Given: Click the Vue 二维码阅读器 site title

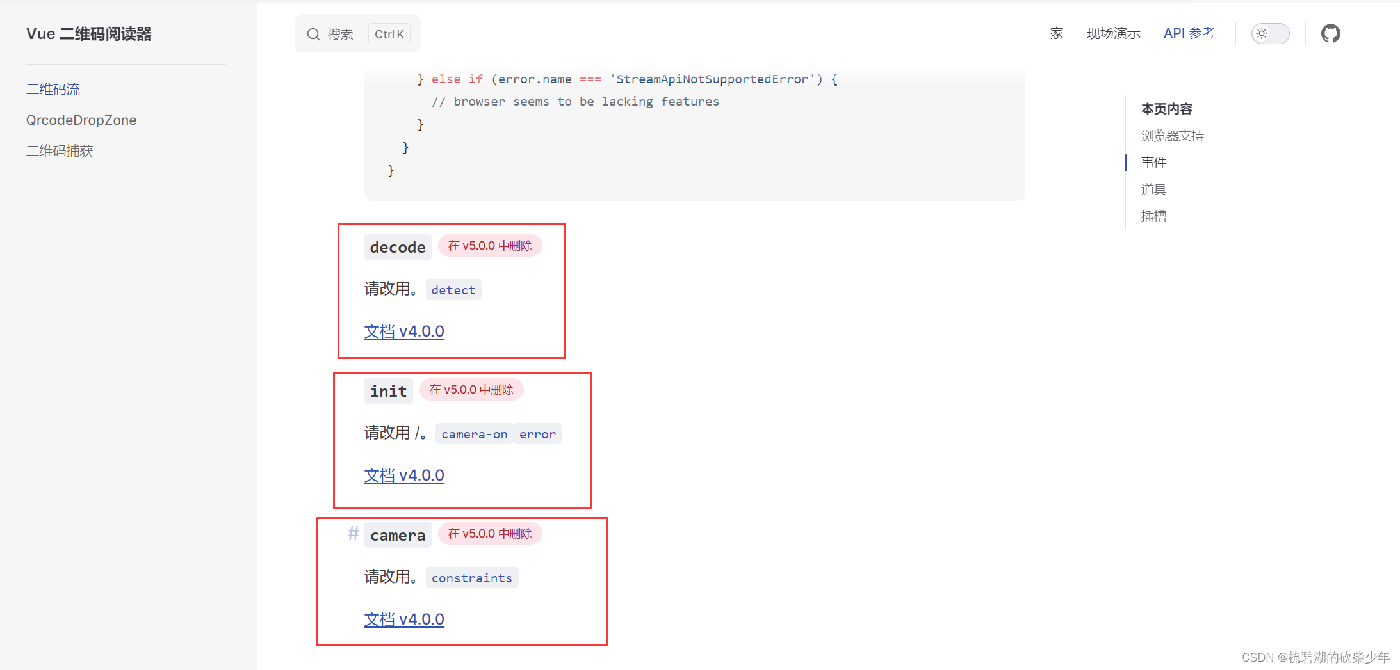Looking at the screenshot, I should coord(89,34).
